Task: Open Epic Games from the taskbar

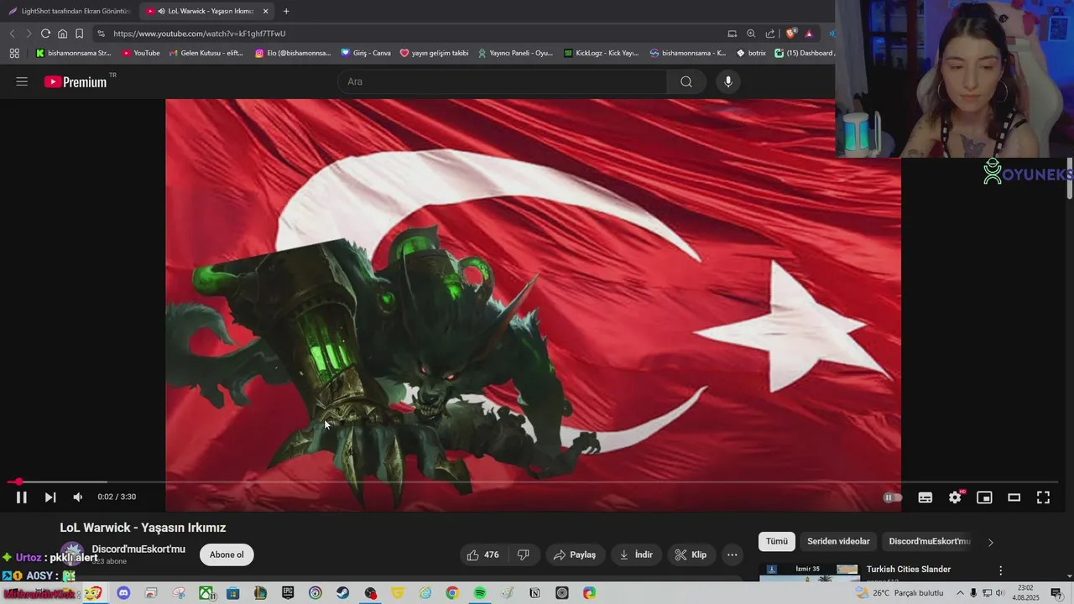Action: 288,593
